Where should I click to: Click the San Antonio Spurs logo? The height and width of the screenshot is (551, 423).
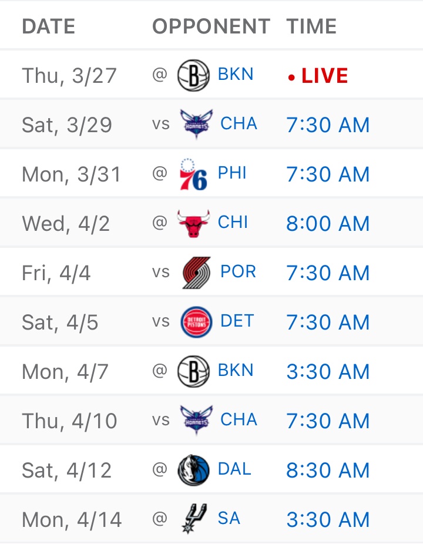point(193,520)
